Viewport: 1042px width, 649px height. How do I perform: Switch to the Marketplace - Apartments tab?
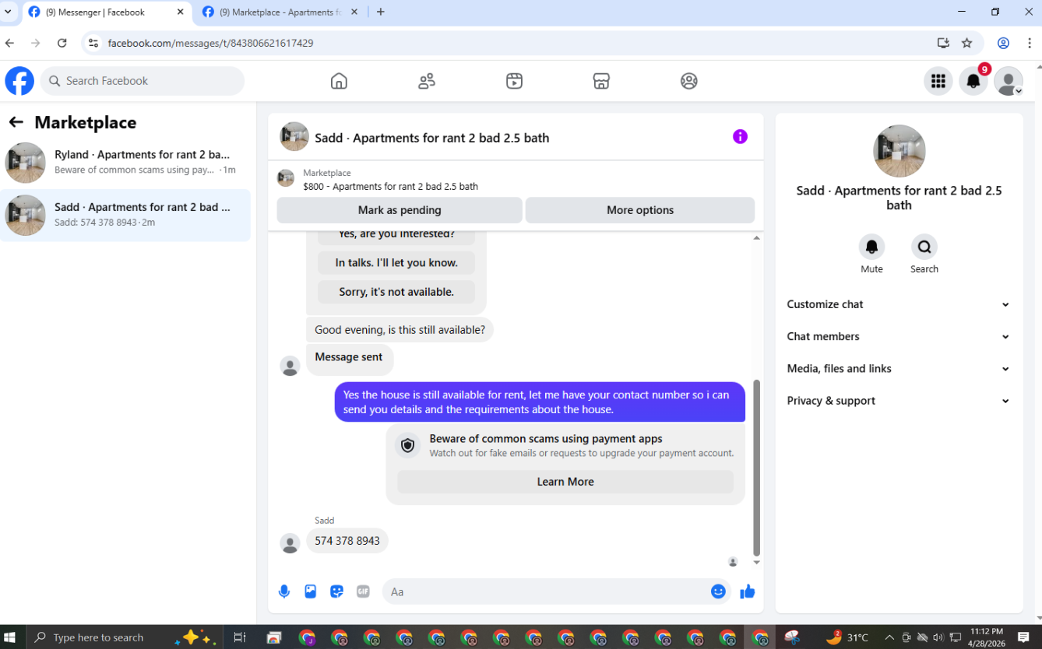pyautogui.click(x=280, y=12)
